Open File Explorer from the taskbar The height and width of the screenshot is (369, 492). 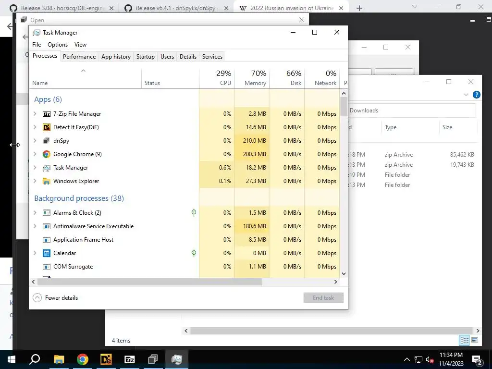[x=59, y=359]
